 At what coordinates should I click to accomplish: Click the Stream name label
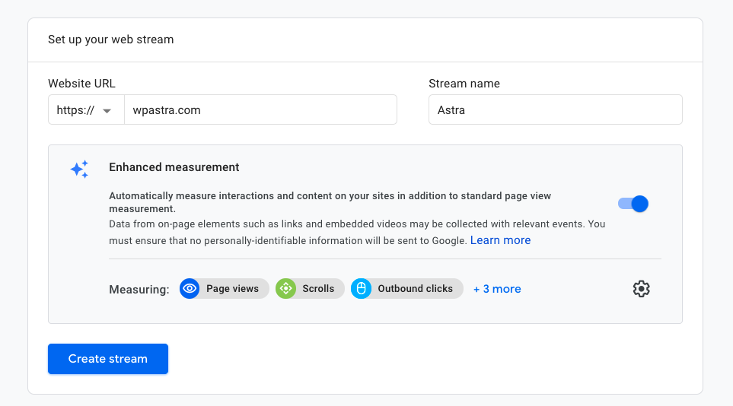[464, 84]
